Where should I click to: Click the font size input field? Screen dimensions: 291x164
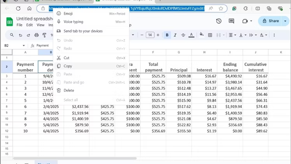pos(150,35)
